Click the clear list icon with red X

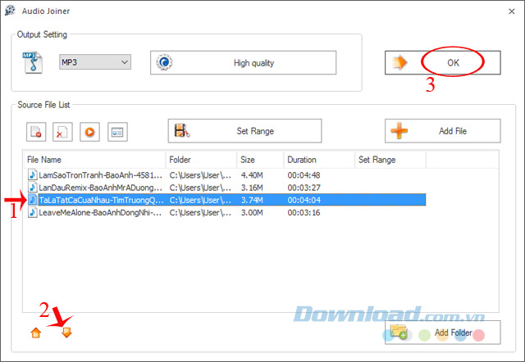pyautogui.click(x=62, y=132)
